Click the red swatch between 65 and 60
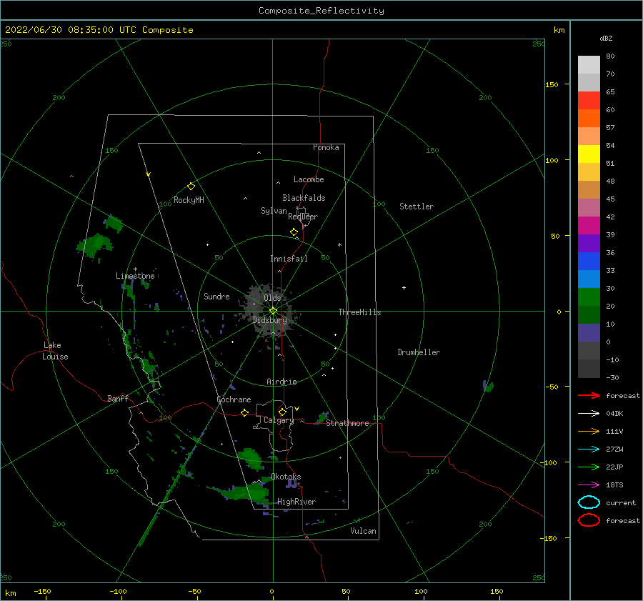Viewport: 643px width, 601px height. click(589, 101)
